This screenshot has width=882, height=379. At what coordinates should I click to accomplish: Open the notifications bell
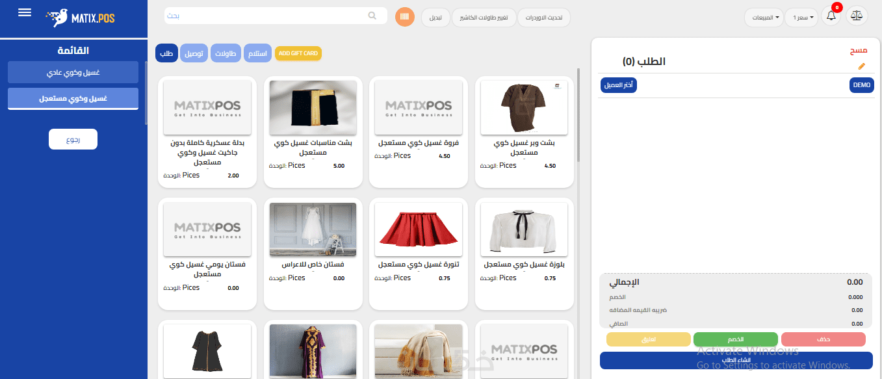(831, 17)
